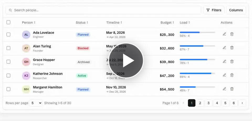Delete Alan Turing row with trash icon
This screenshot has height=121, width=252.
pyautogui.click(x=232, y=48)
